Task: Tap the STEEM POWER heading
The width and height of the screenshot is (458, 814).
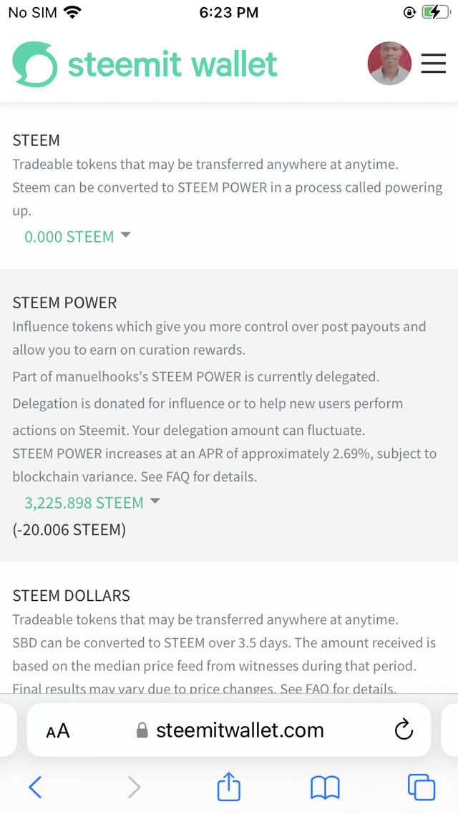Action: tap(64, 303)
